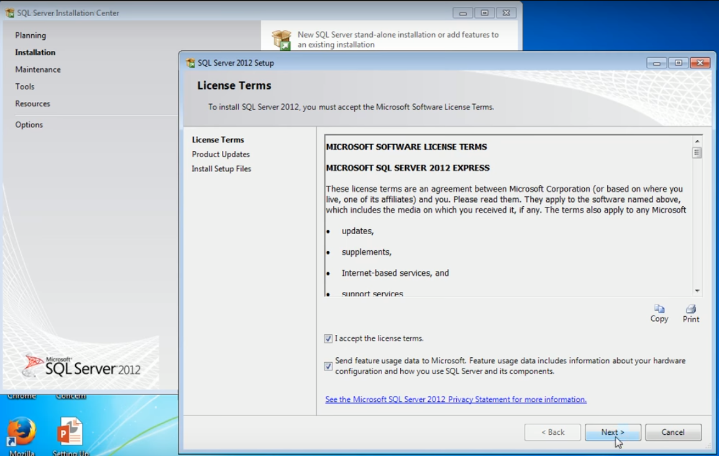Toggle the Send feature usage data checkbox
This screenshot has height=456, width=719.
328,366
